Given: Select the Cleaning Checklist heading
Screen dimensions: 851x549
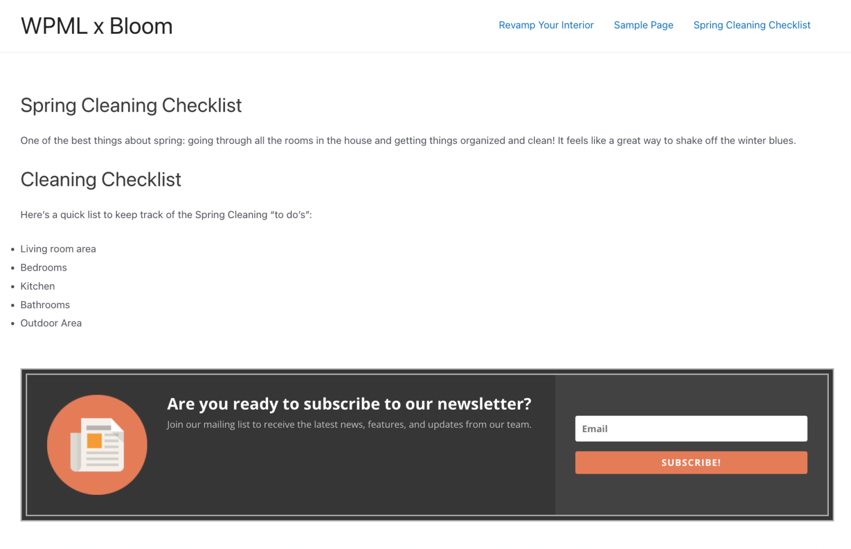Looking at the screenshot, I should point(100,179).
